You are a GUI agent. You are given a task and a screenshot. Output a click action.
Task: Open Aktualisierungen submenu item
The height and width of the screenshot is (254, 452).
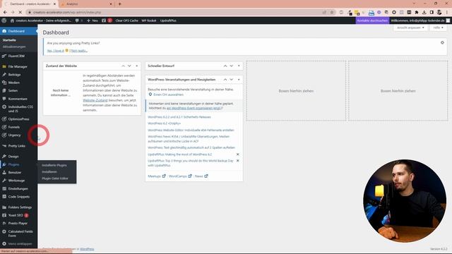[14, 47]
